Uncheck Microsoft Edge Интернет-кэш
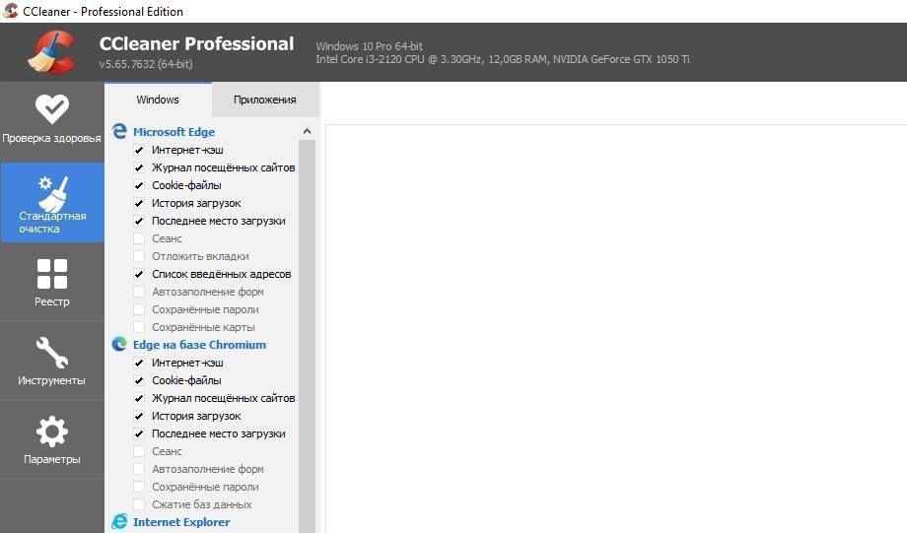Image resolution: width=907 pixels, height=533 pixels. 139,150
